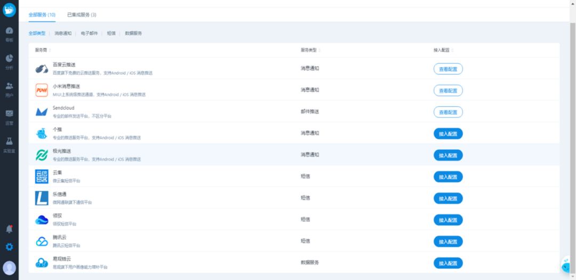Filter by 短信 type
This screenshot has height=280, width=576.
111,33
